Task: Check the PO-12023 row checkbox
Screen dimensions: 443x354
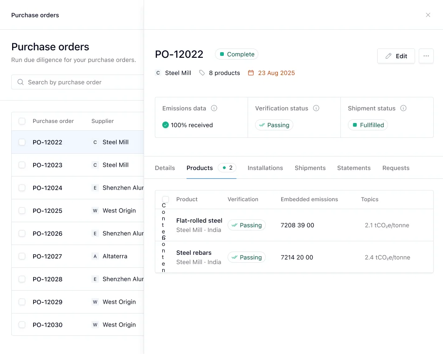Action: (22, 165)
